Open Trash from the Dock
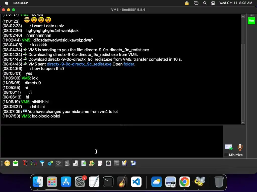 pos(219,182)
